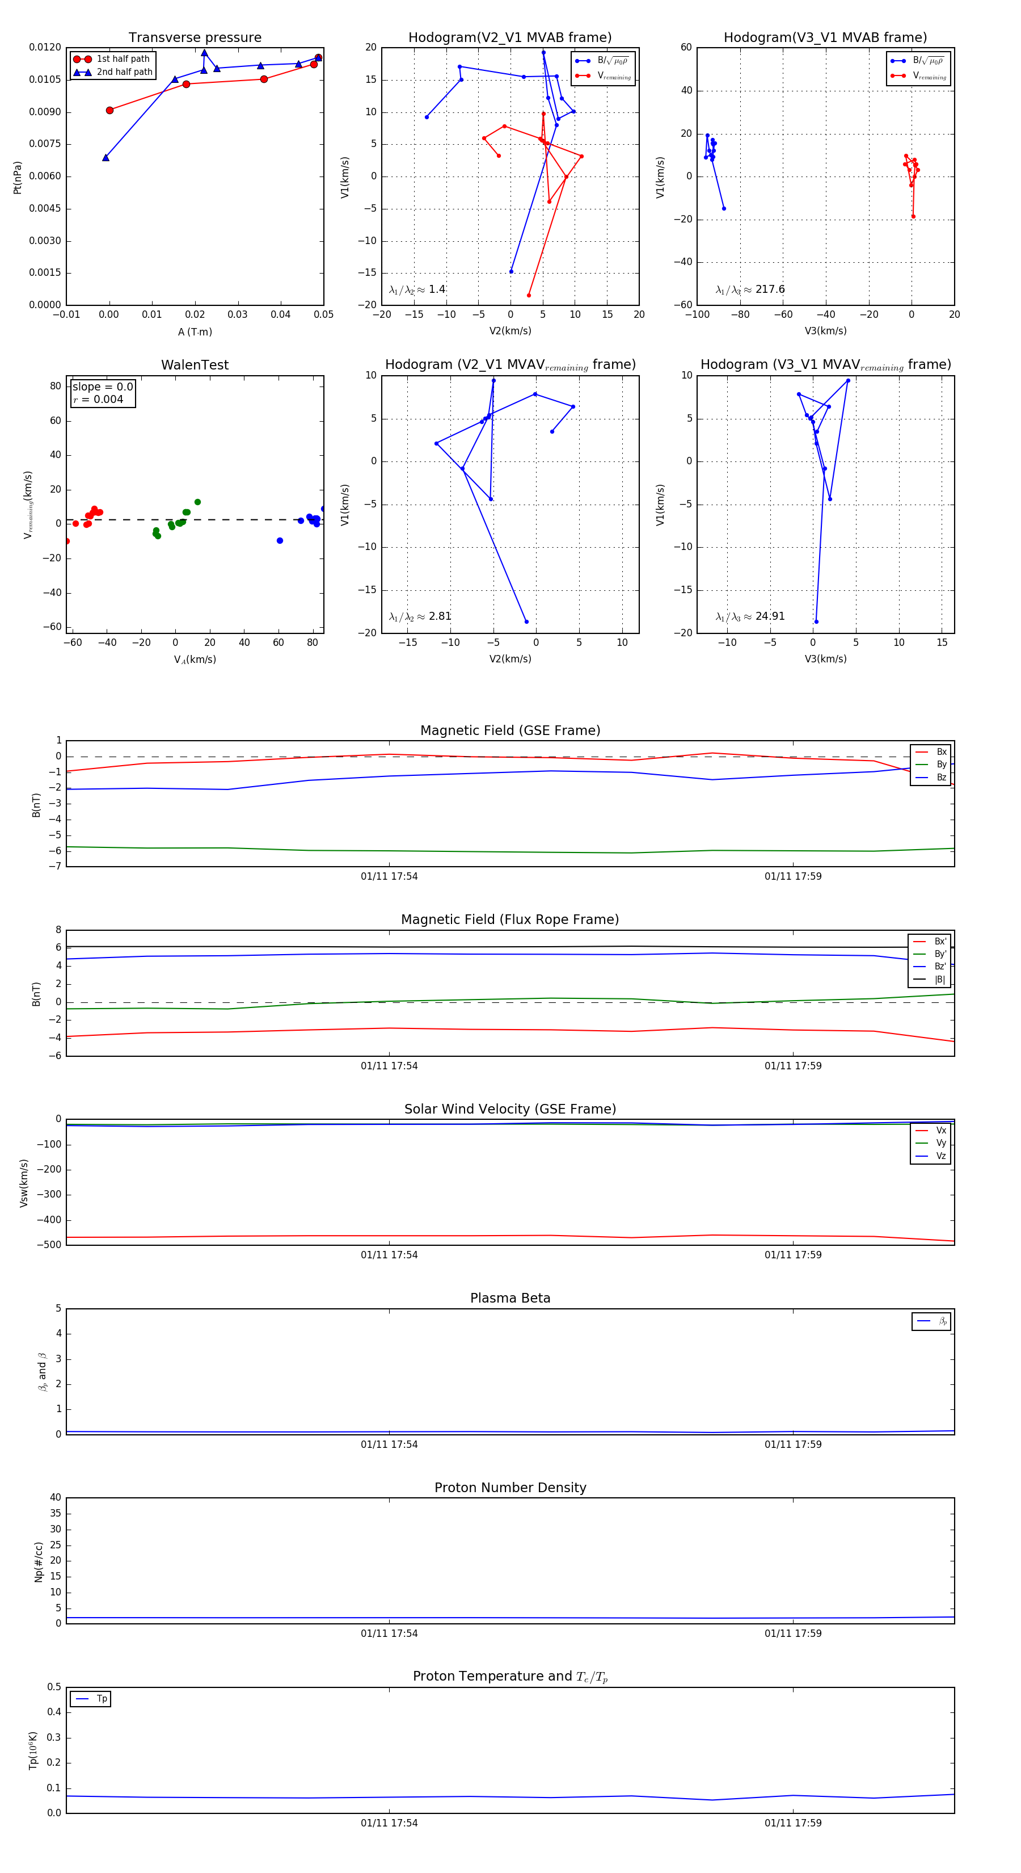Viewport: 1021px width, 1873px height.
Task: Click the "A (T·m)" x-axis label
Action: coord(195,332)
